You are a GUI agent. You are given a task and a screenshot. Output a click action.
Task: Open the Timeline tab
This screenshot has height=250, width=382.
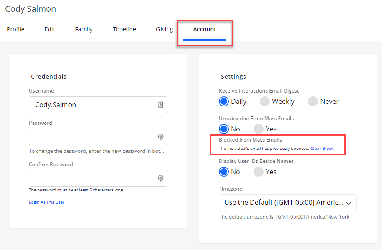click(x=124, y=29)
